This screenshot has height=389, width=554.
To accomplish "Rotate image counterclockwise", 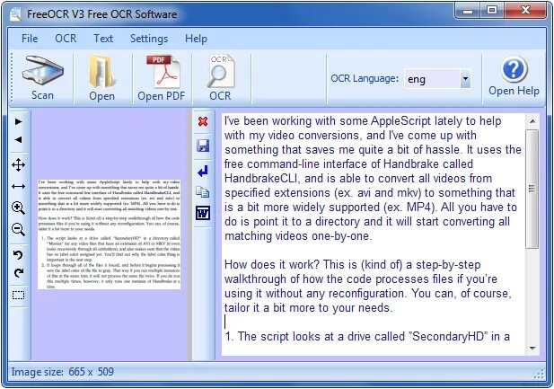I will [18, 254].
